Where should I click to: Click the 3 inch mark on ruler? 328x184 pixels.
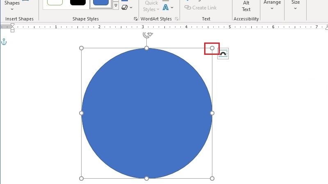coord(143,27)
